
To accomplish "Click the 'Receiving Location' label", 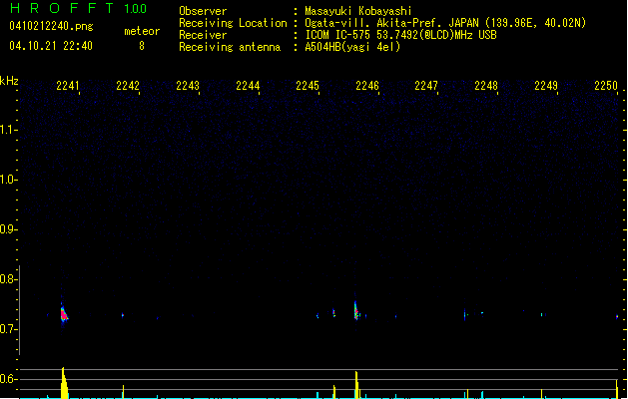I will point(233,23).
